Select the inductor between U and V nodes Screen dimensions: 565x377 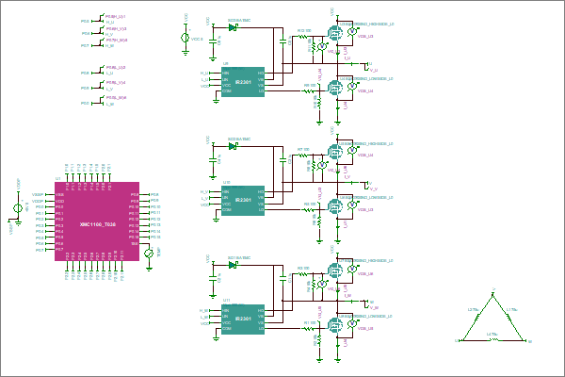pos(477,318)
